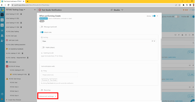Click the red circle icon beside Test Case Cycle
This screenshot has width=195, height=102.
[7, 40]
